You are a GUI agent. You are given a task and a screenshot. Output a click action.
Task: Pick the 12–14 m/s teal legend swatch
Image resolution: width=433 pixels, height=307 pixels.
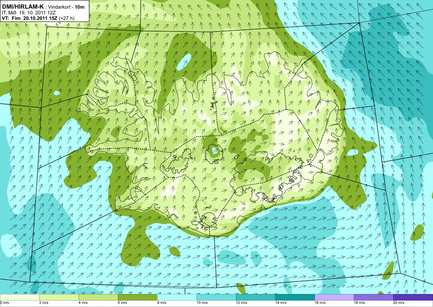(x=256, y=297)
